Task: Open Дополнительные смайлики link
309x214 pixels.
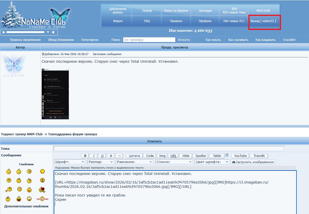Action: 26,206
